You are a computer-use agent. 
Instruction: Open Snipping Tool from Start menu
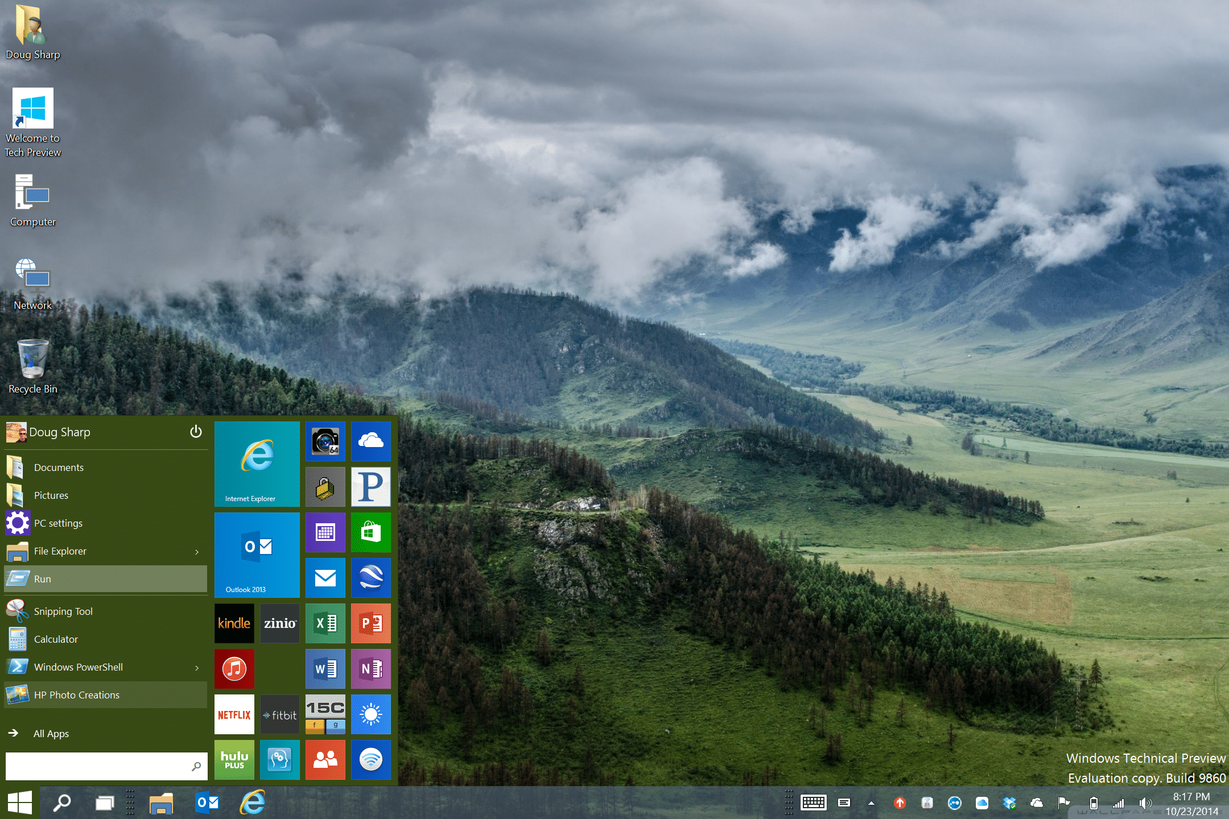click(106, 611)
